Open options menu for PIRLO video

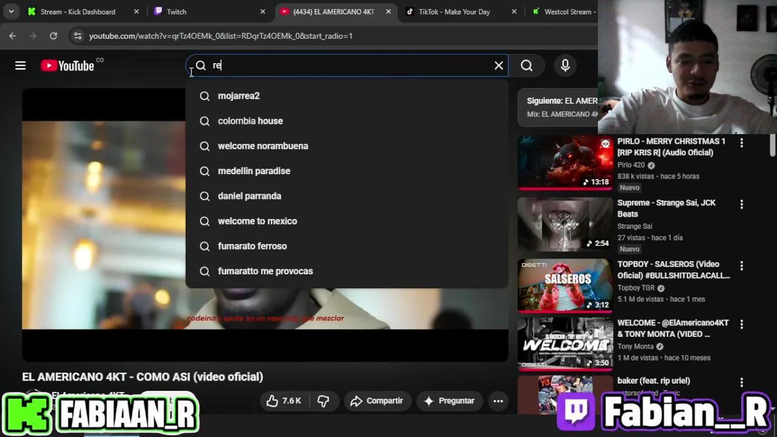(741, 143)
